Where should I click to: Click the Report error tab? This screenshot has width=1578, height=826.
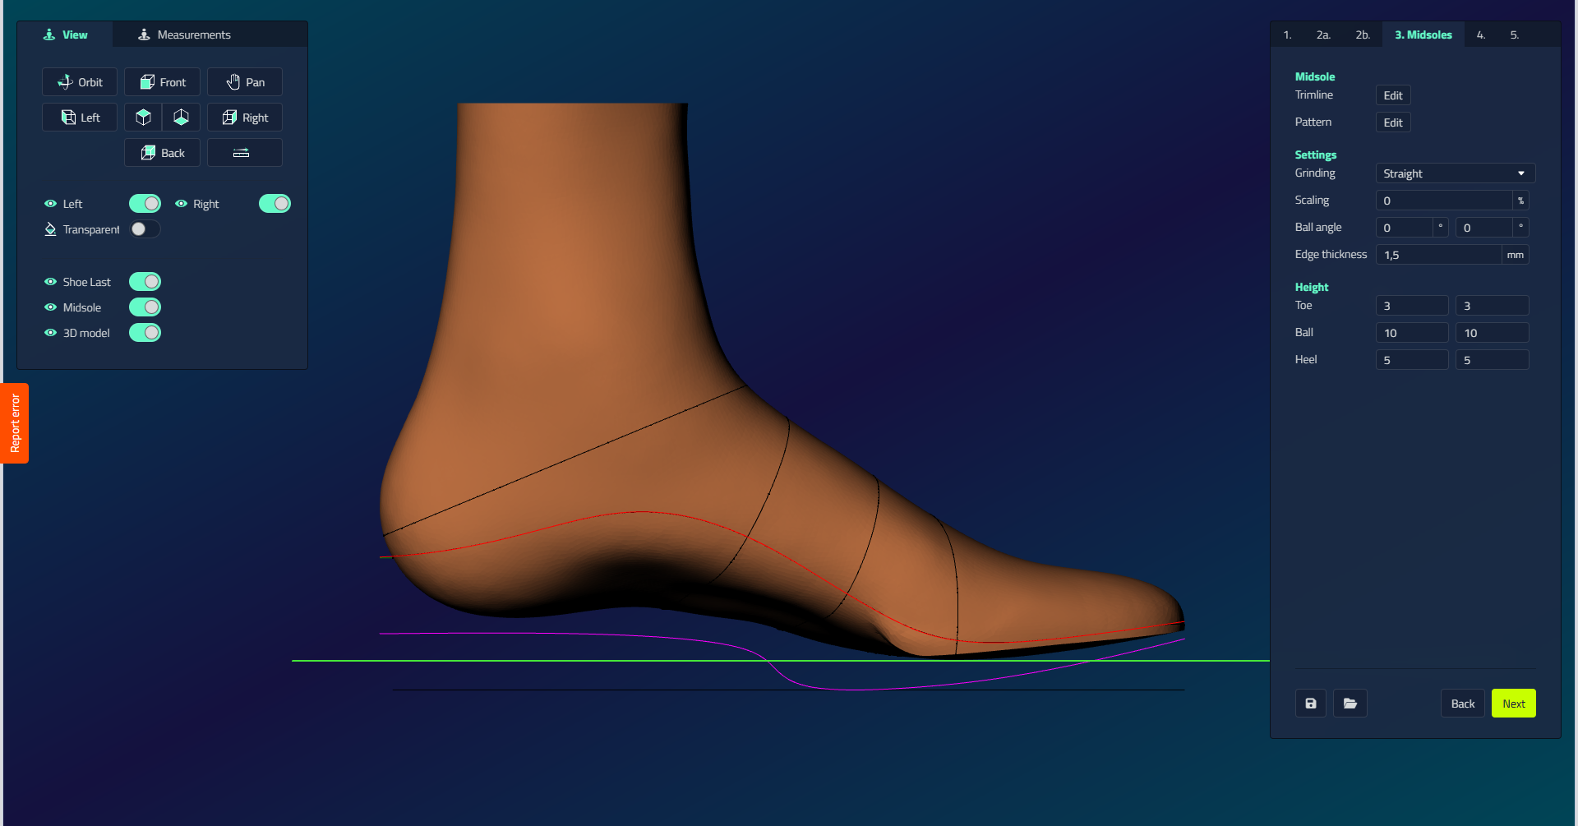(15, 423)
